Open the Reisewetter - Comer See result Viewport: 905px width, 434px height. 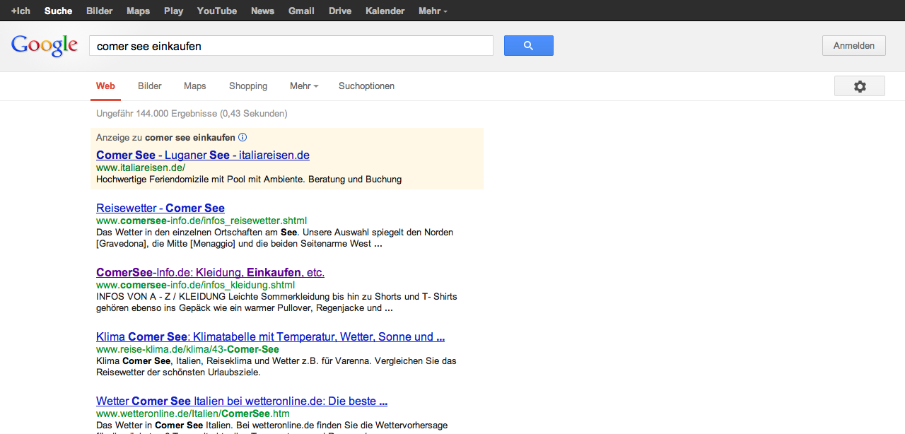[160, 208]
